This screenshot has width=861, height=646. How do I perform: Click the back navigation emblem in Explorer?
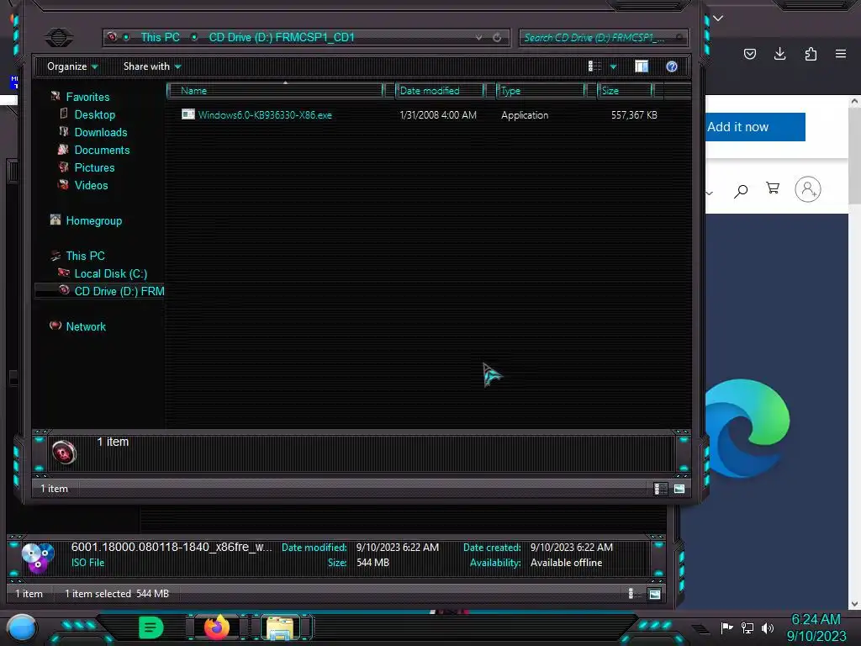tap(58, 37)
